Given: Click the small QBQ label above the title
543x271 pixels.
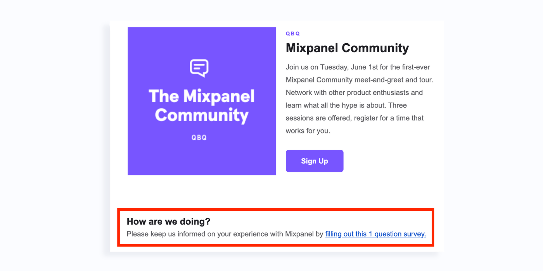Looking at the screenshot, I should click(x=293, y=34).
